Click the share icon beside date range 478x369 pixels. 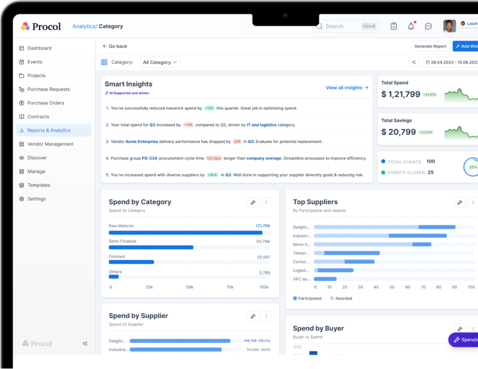pyautogui.click(x=413, y=62)
